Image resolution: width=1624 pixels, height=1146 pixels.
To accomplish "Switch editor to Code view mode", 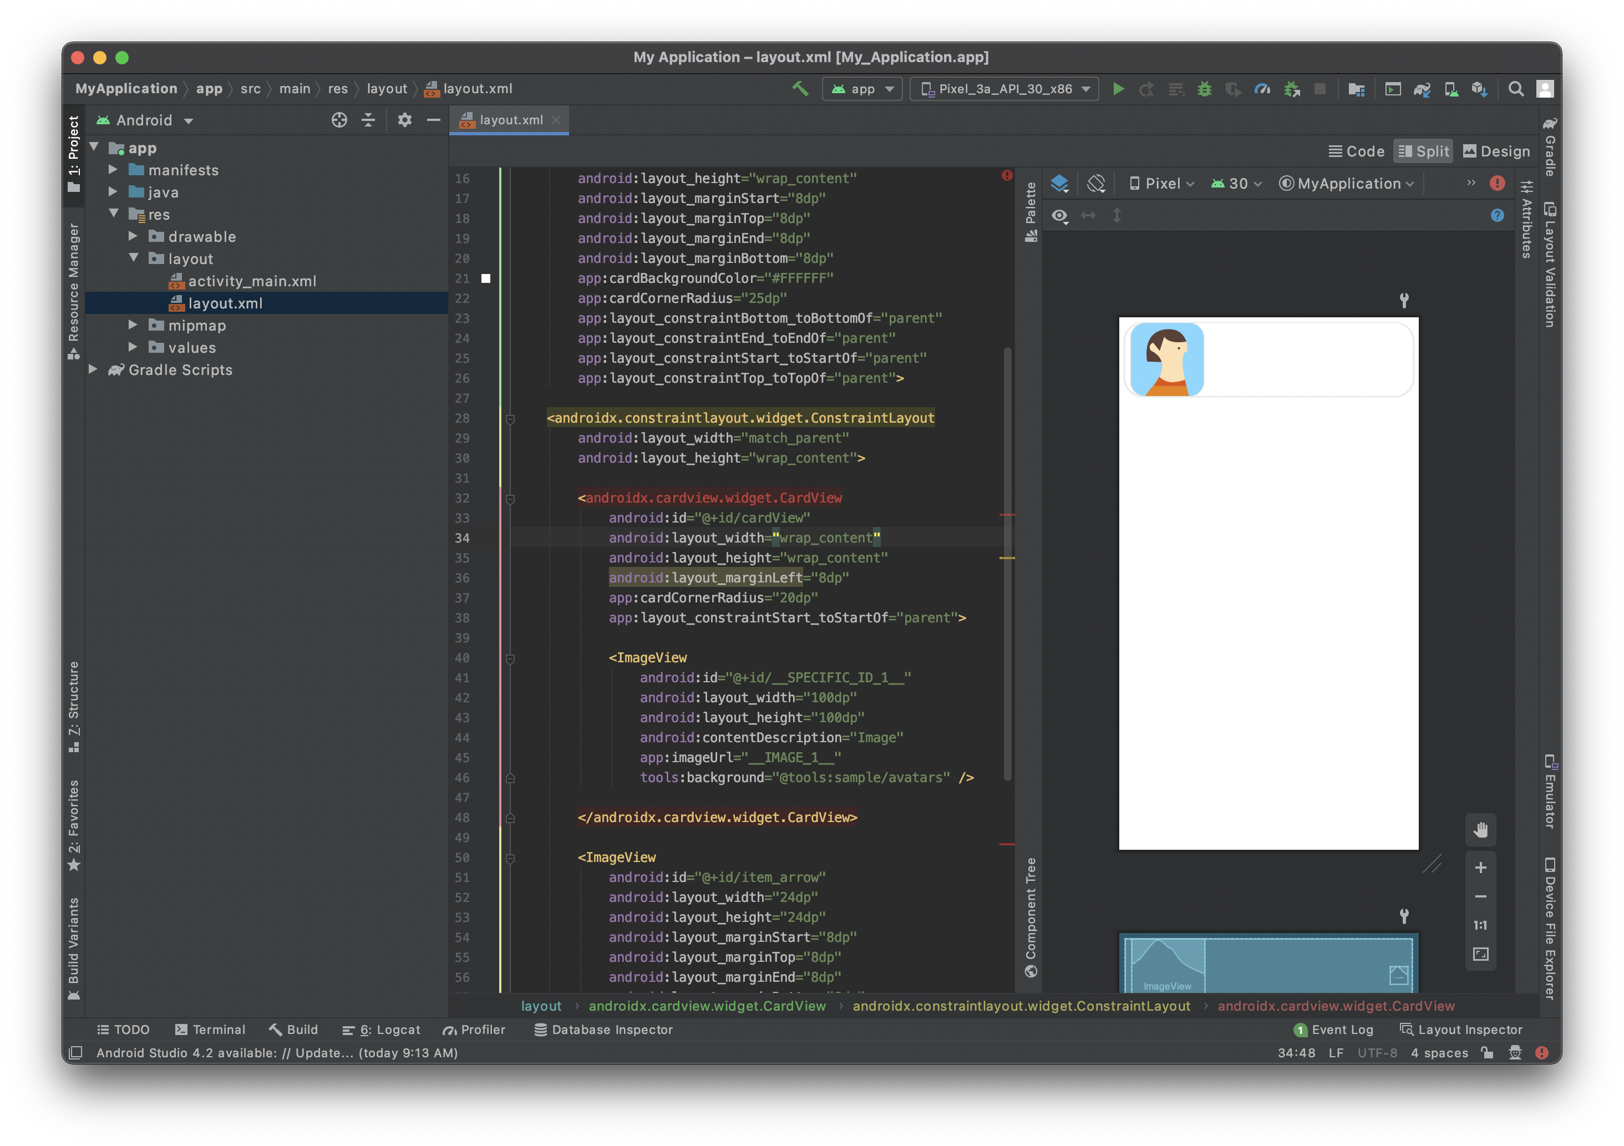I will 1356,151.
